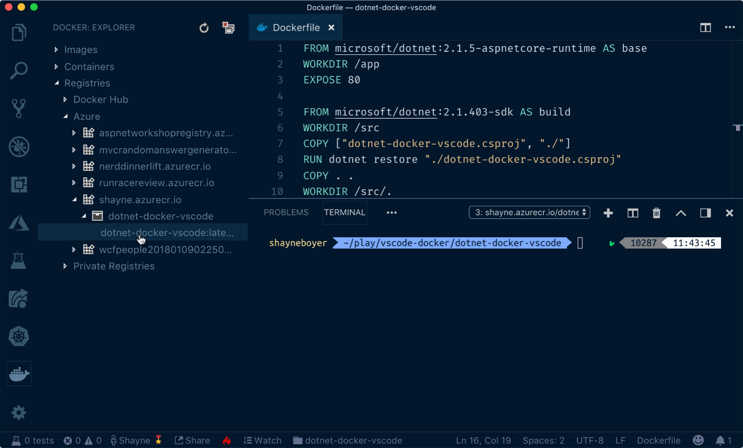Open the Kubernetes extension view
Viewport: 743px width, 448px height.
pyautogui.click(x=19, y=336)
